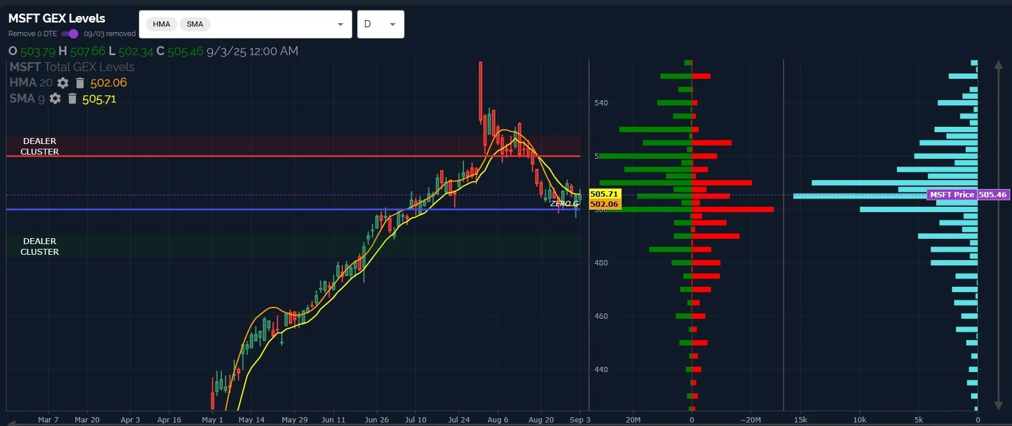Click the 5k volume axis label
This screenshot has width=1012, height=426.
918,419
